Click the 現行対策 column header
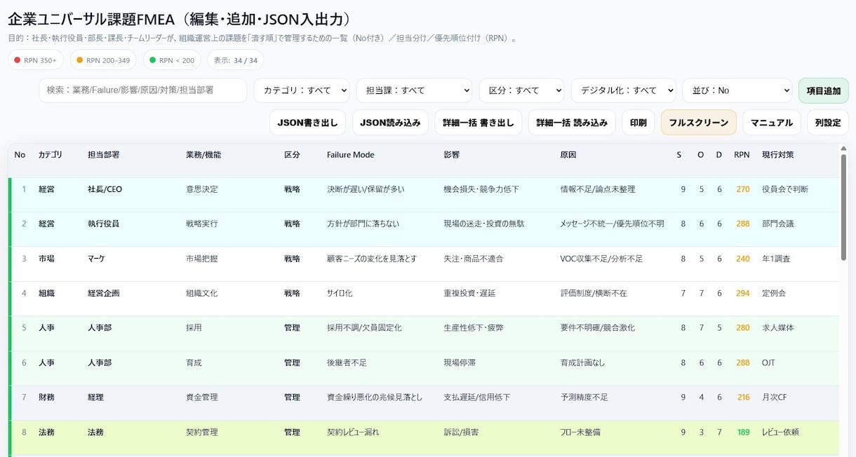Screen dimensions: 856x457 [x=778, y=155]
